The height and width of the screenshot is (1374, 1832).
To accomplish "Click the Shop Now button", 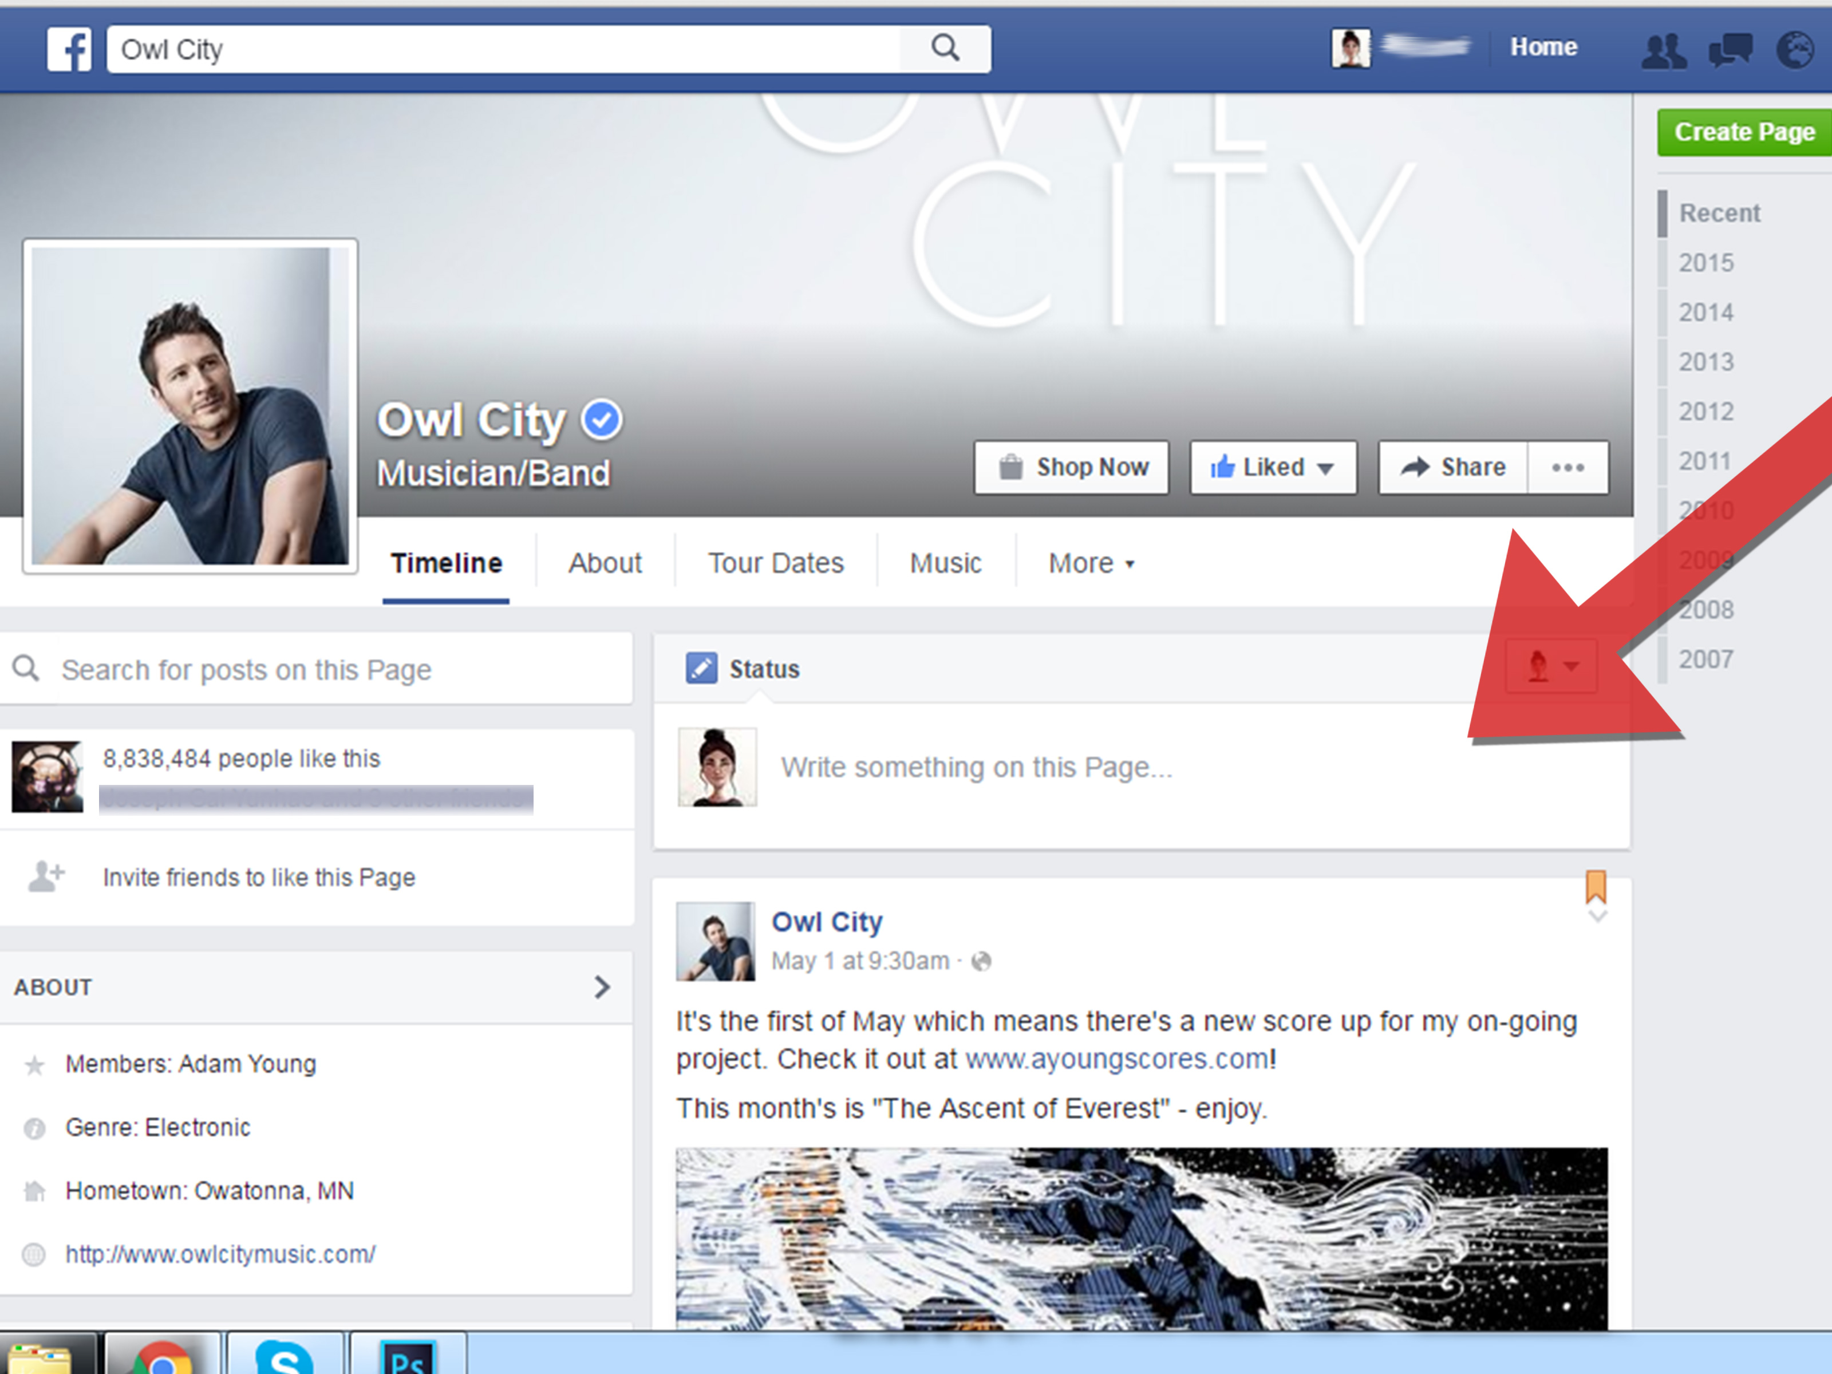I will coord(1071,468).
